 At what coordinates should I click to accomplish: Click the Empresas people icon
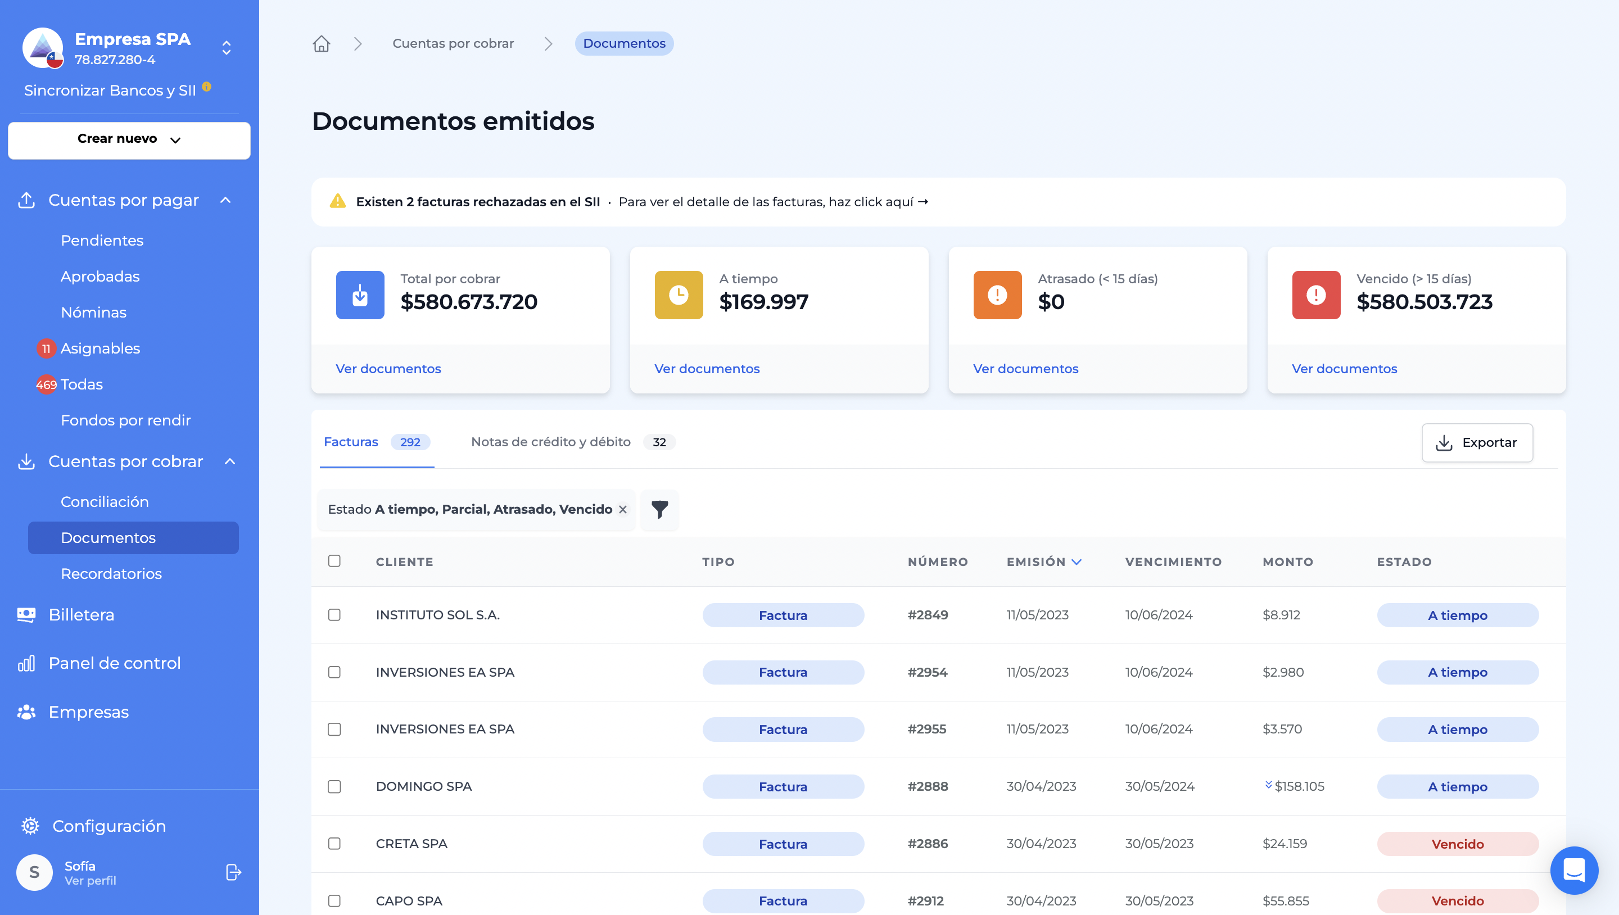(26, 712)
